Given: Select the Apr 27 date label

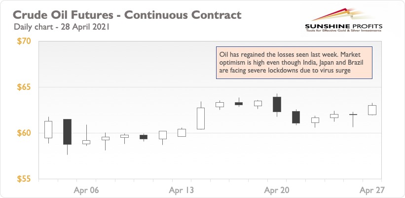Looking at the screenshot, I should (x=372, y=191).
